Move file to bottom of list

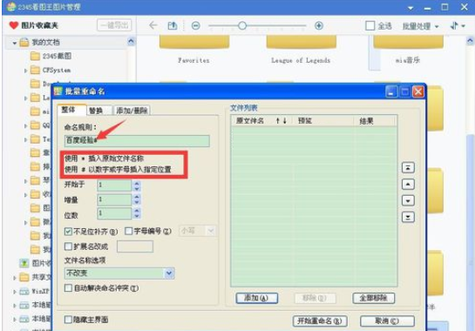coord(408,217)
